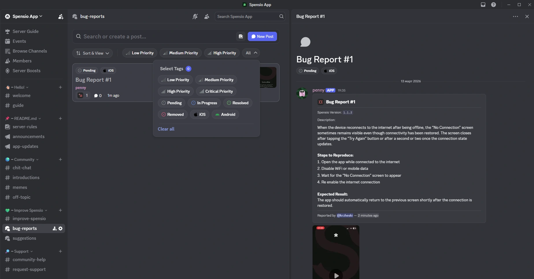534x279 pixels.
Task: Open the three-dot menu for Bug Report #1
Action: pos(515,16)
